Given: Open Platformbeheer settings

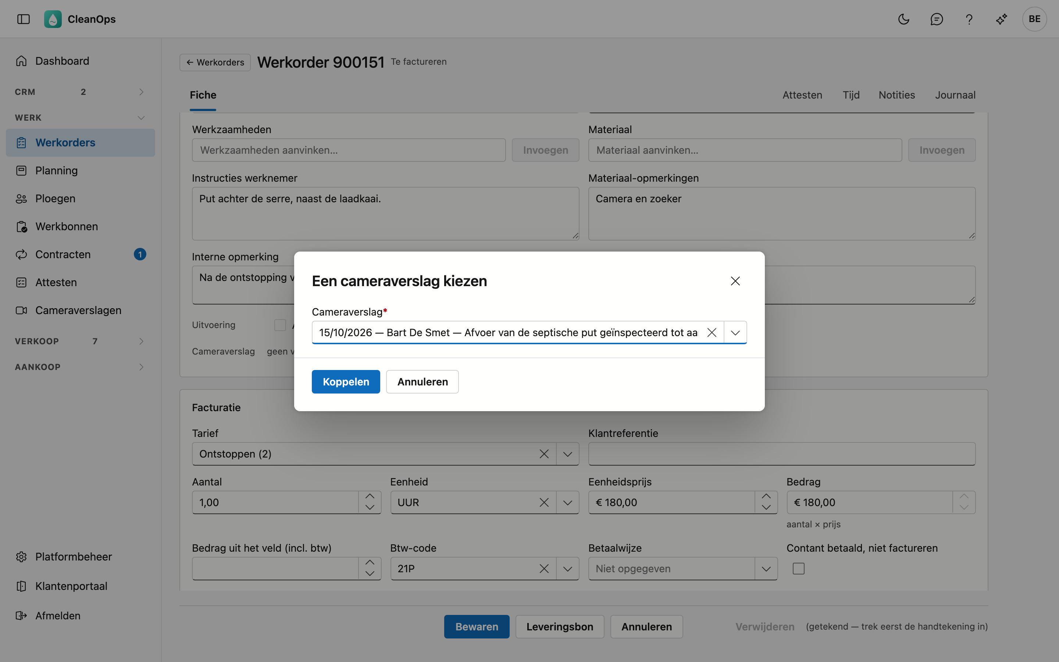Looking at the screenshot, I should coord(81,556).
